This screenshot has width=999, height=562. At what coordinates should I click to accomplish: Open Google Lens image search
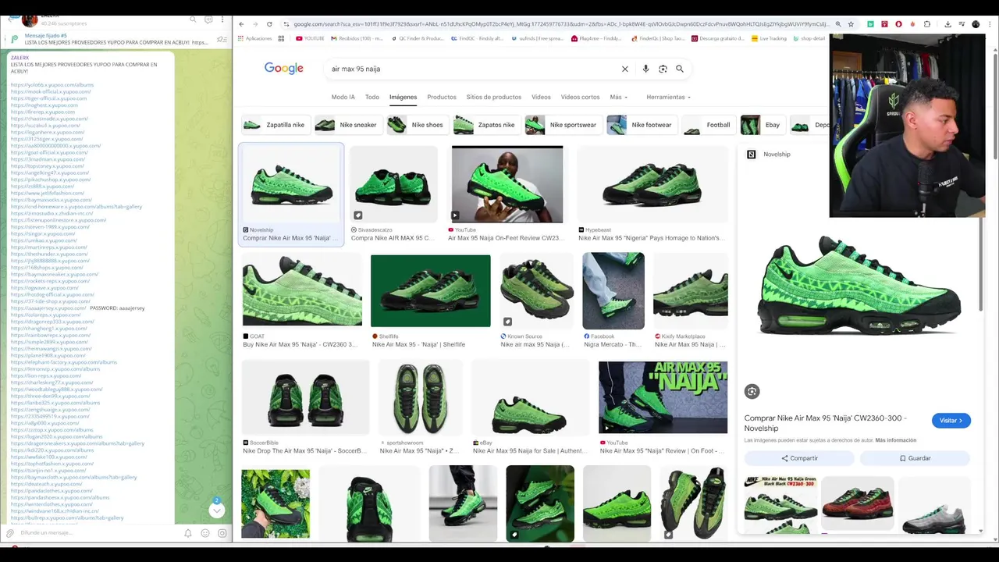pos(663,69)
